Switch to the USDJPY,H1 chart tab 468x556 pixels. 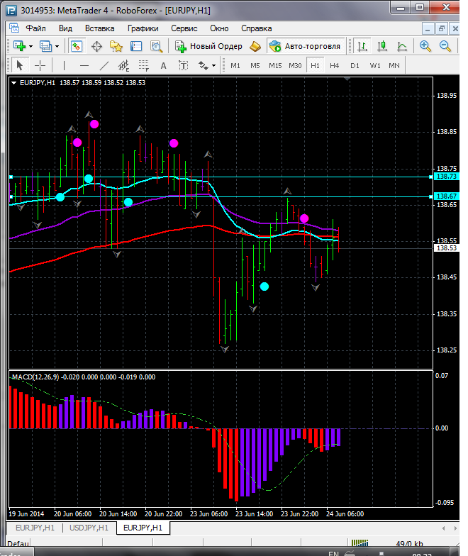[x=89, y=528]
